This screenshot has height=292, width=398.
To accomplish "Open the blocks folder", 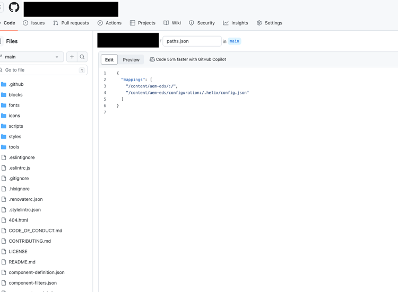I will 15,94.
